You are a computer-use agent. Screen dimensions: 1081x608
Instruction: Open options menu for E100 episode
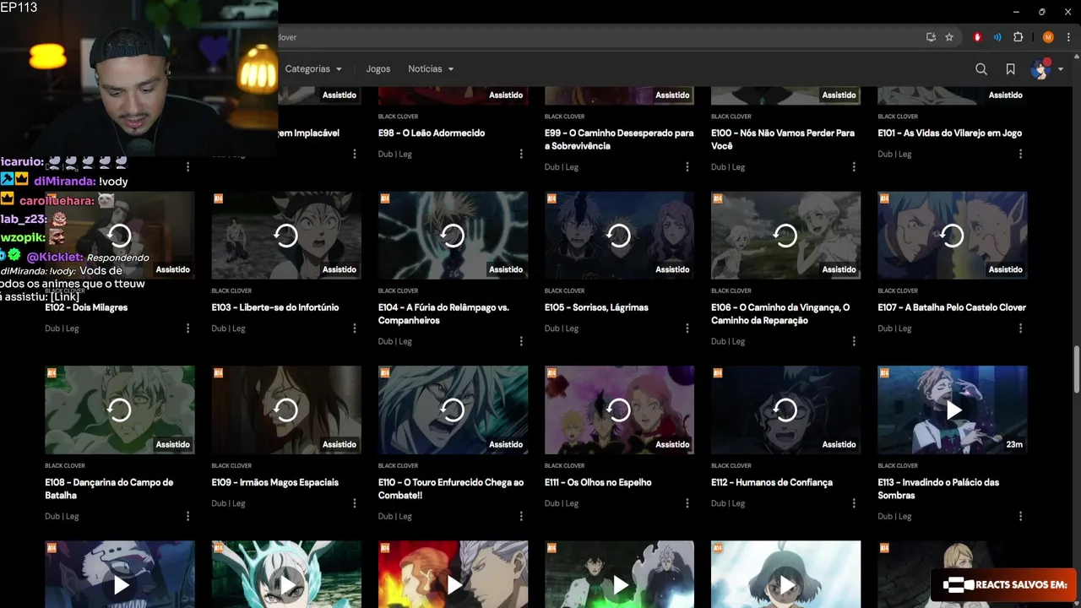point(854,167)
